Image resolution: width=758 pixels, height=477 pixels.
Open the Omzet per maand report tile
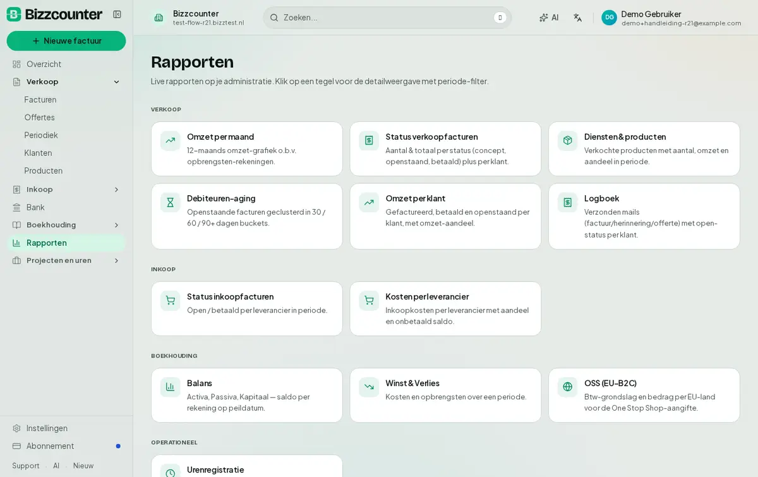pos(247,149)
